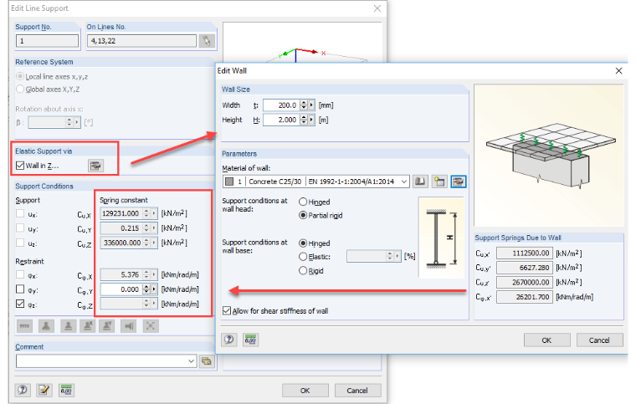Viewport: 636px width, 404px height.
Task: Close the Edit Wall dialog
Action: click(618, 71)
